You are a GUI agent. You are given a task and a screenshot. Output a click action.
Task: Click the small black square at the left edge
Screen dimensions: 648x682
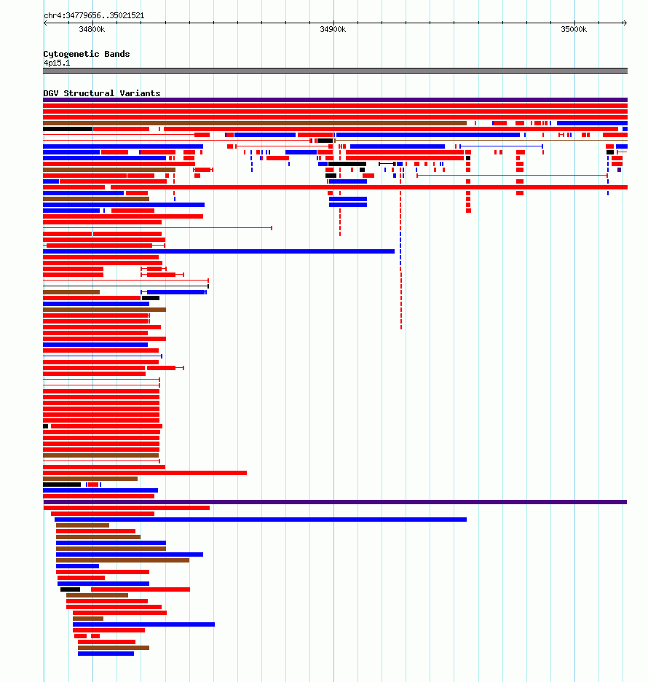(x=46, y=426)
